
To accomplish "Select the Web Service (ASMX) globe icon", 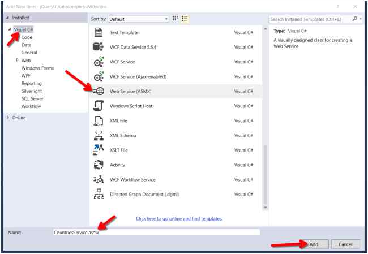I will point(100,91).
